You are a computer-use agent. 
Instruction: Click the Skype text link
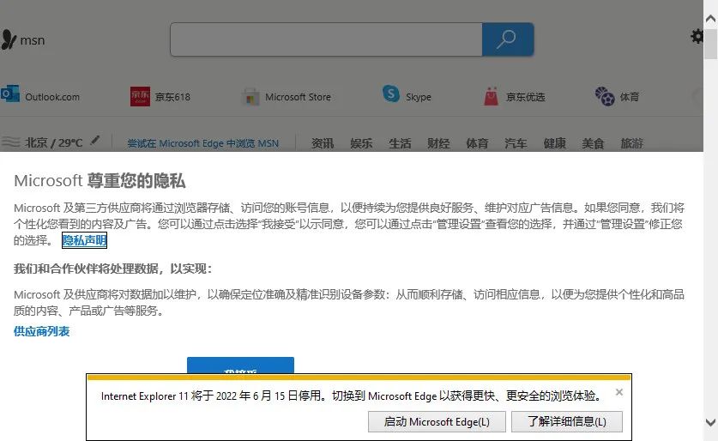[419, 97]
